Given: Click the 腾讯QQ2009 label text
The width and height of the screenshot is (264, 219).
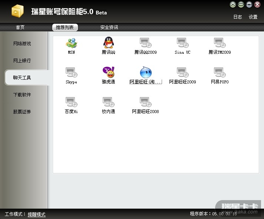Looking at the screenshot, I should 146,52.
